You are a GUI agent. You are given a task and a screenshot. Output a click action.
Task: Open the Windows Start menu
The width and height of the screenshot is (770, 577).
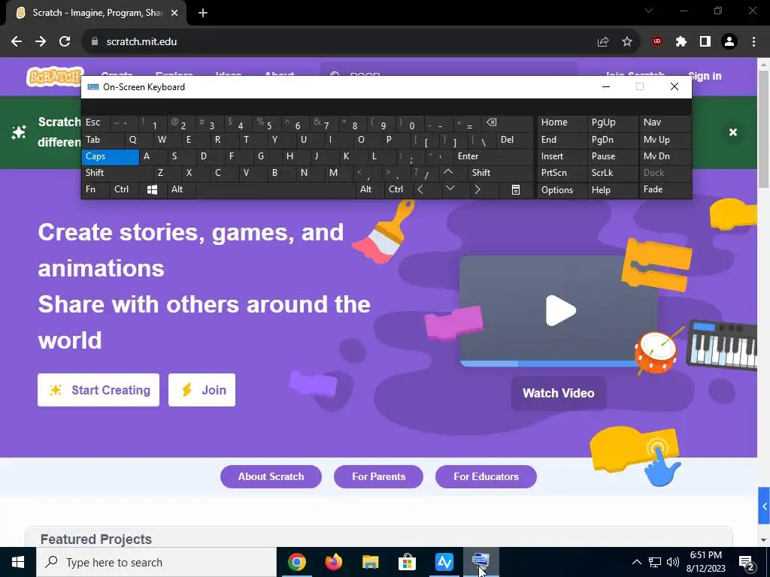(x=18, y=562)
